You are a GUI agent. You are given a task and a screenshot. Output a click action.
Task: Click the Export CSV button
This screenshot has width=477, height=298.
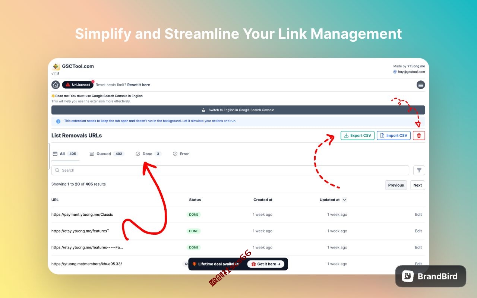[357, 136]
